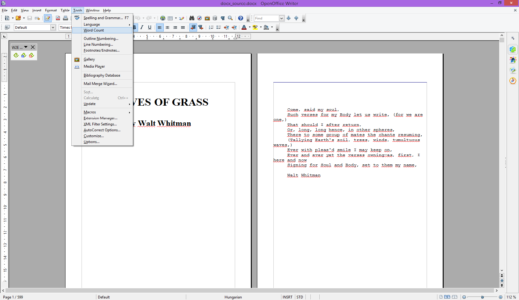Viewport: 519px width, 300px height.
Task: Click the Document as E-mail icon
Action: point(37,18)
